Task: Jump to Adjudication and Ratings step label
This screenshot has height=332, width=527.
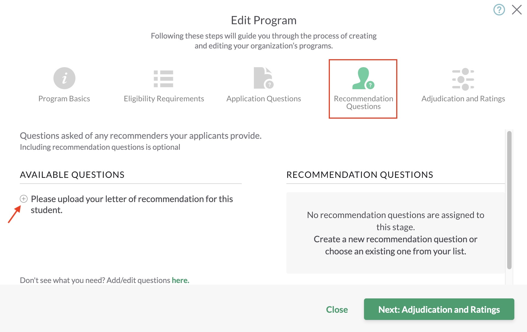Action: point(463,99)
